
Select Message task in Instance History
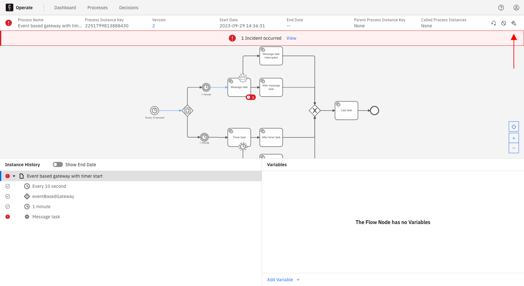point(46,217)
